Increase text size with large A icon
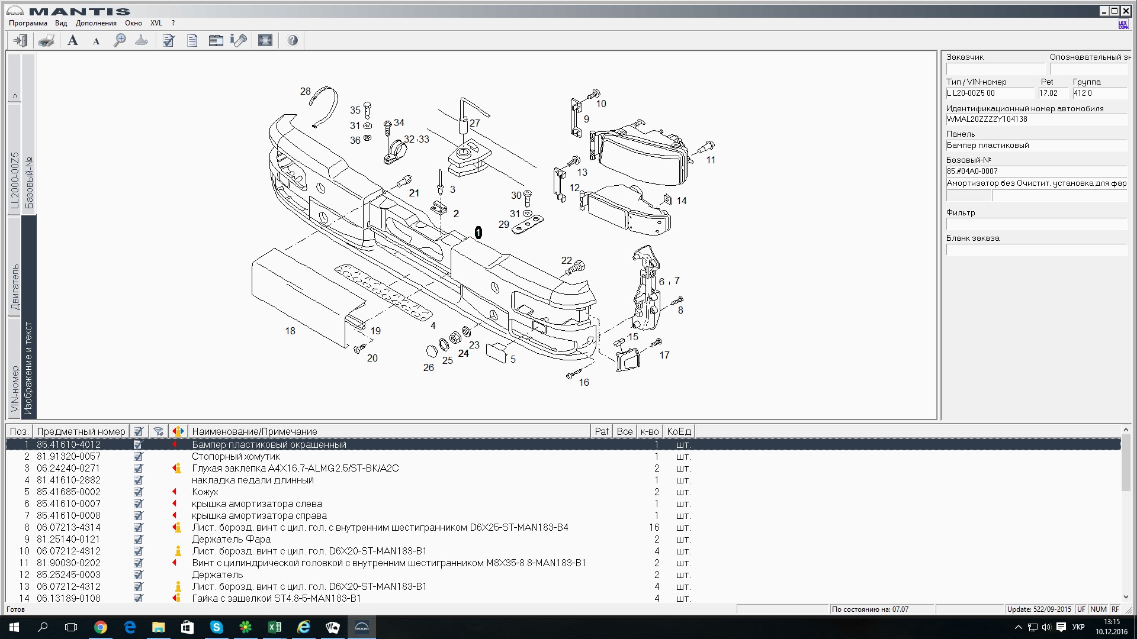 [73, 40]
